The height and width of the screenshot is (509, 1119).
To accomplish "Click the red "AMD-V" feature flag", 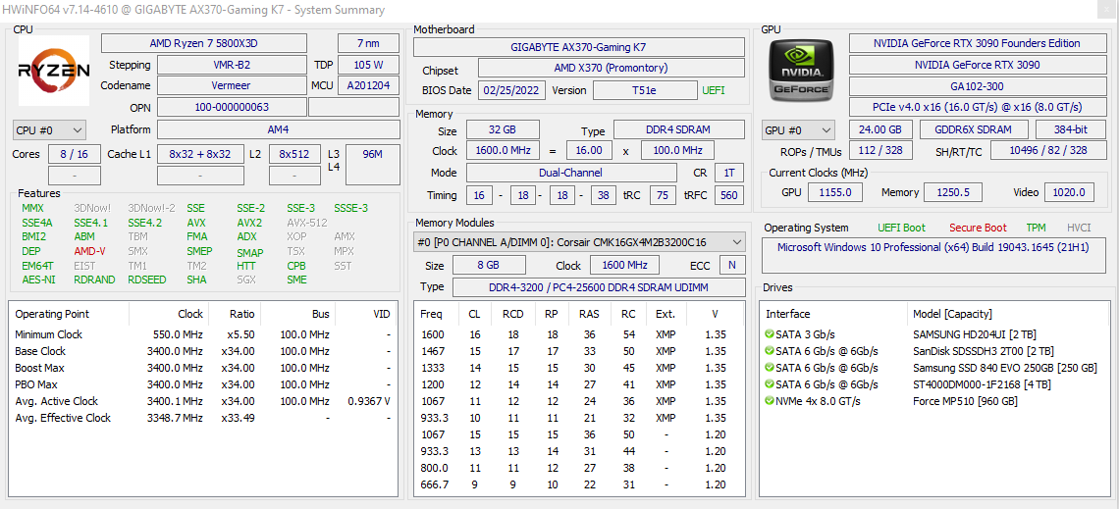I will point(90,251).
